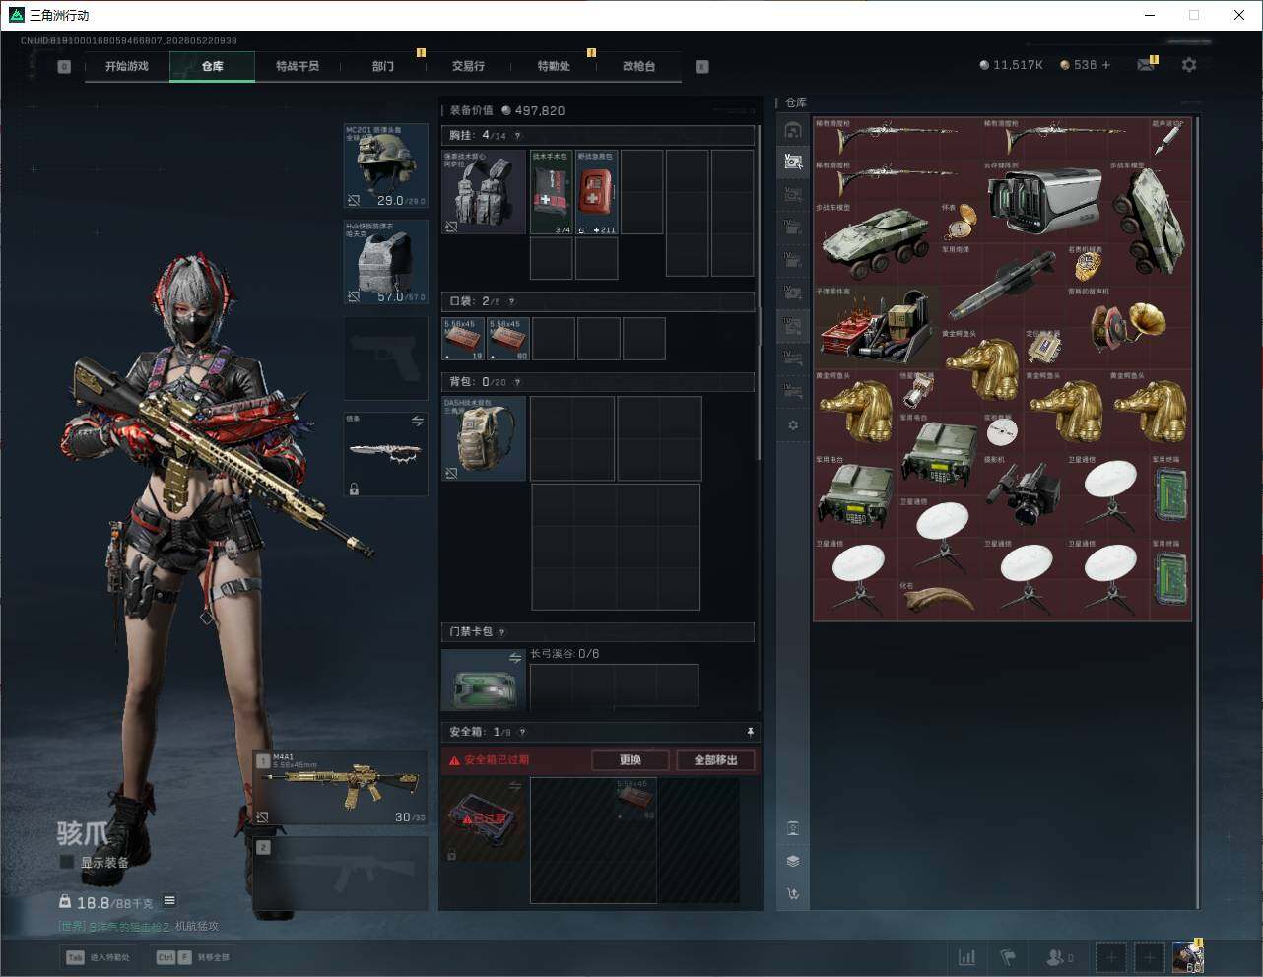Screen dimensions: 1263x977
Task: Select the 军用炮弹 artillery shell item
Action: tap(1003, 286)
